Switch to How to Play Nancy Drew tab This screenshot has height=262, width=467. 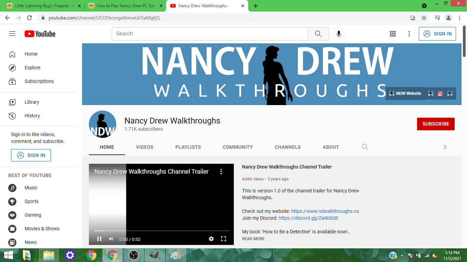125,6
